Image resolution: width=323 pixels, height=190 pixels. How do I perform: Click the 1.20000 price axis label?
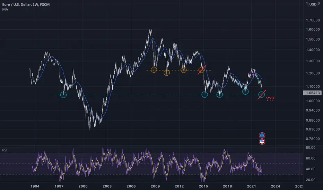[313, 73]
